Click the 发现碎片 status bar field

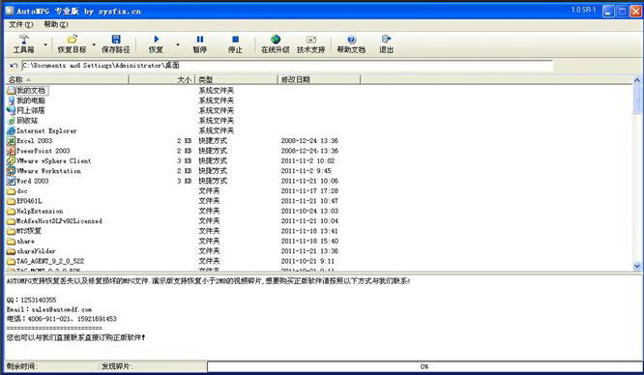tap(153, 366)
